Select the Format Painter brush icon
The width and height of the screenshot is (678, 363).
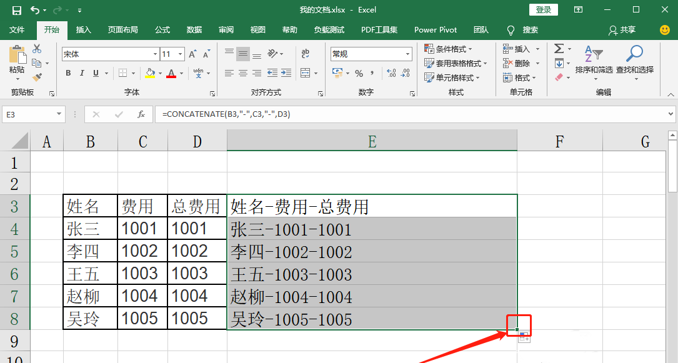pos(37,77)
